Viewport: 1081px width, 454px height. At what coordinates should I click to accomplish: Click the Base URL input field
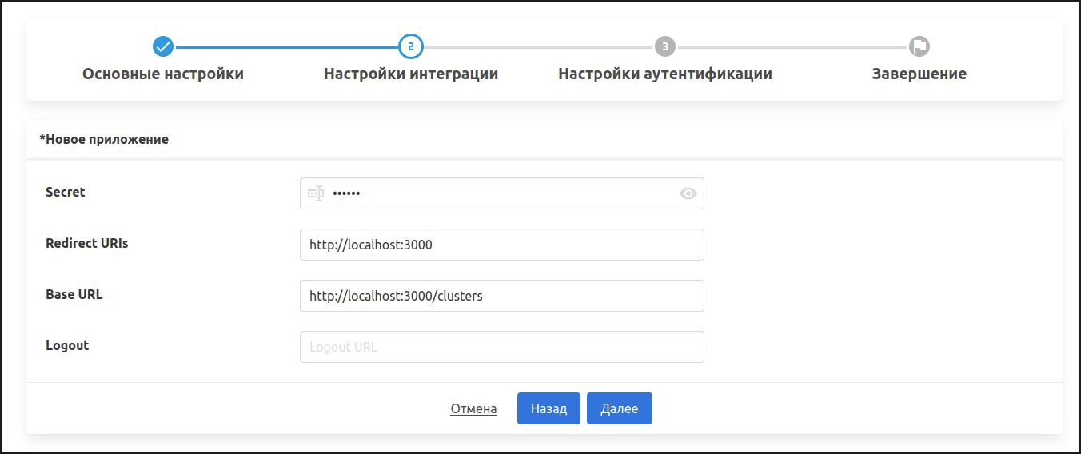point(501,296)
